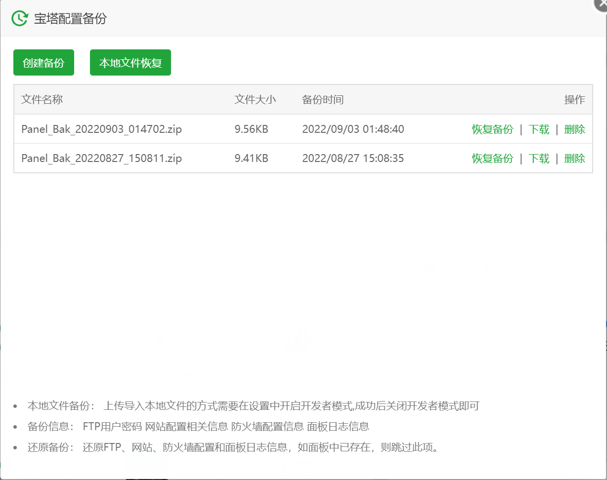Click the 创建备份 button
The width and height of the screenshot is (607, 480).
pyautogui.click(x=43, y=63)
